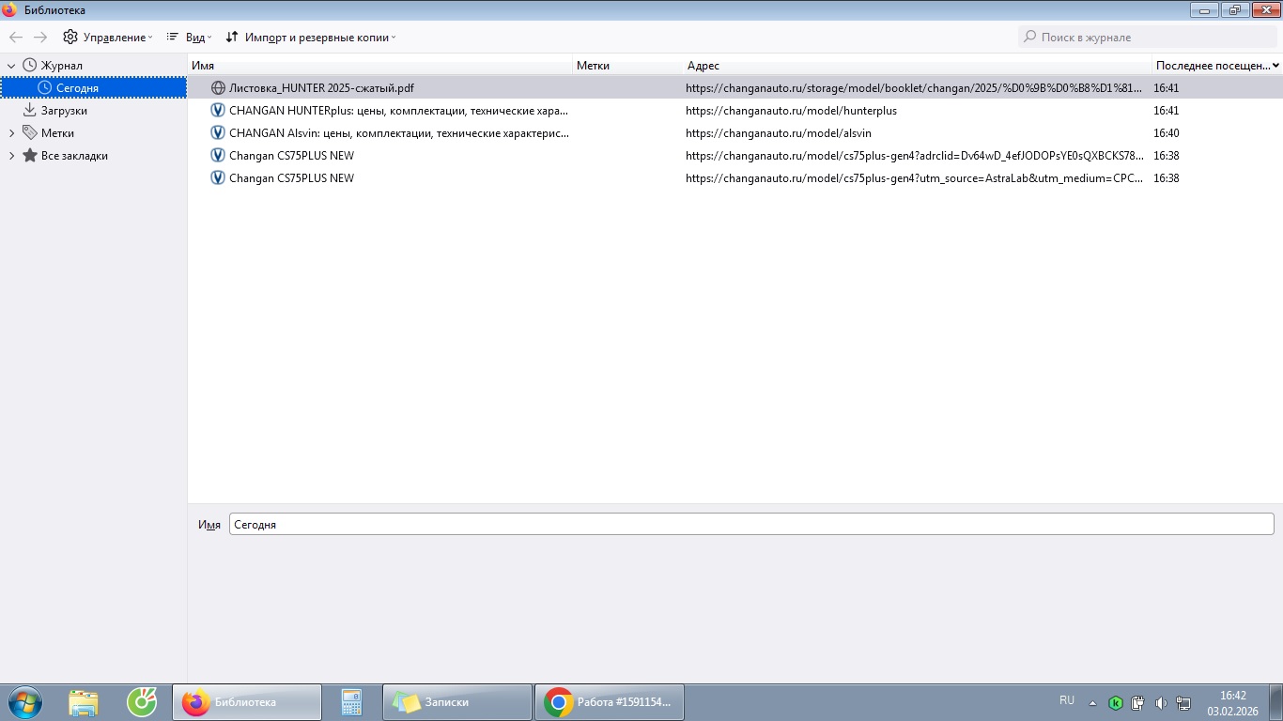Click the cs75plus-gen4?adrclid address cell
The height and width of the screenshot is (721, 1283).
916,156
